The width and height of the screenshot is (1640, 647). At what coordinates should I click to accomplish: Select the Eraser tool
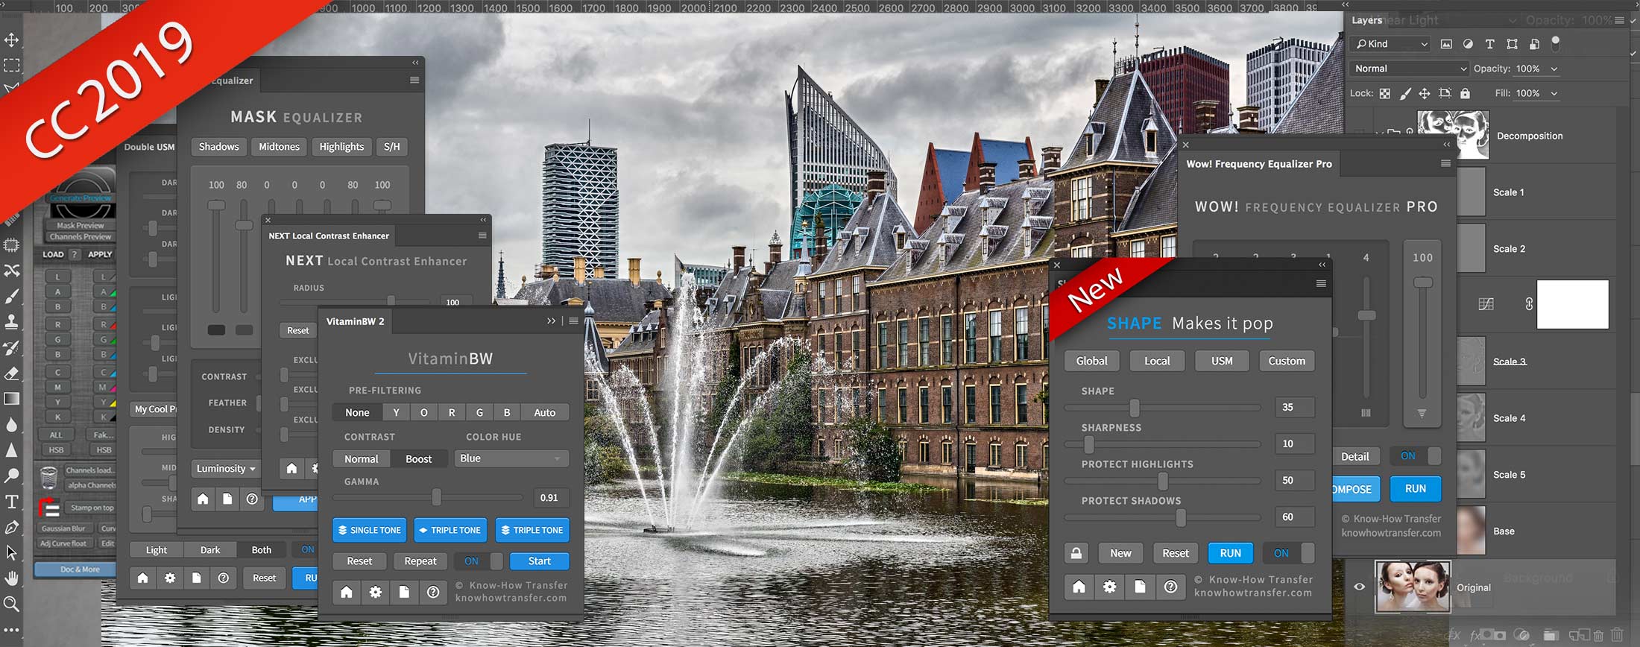[11, 373]
